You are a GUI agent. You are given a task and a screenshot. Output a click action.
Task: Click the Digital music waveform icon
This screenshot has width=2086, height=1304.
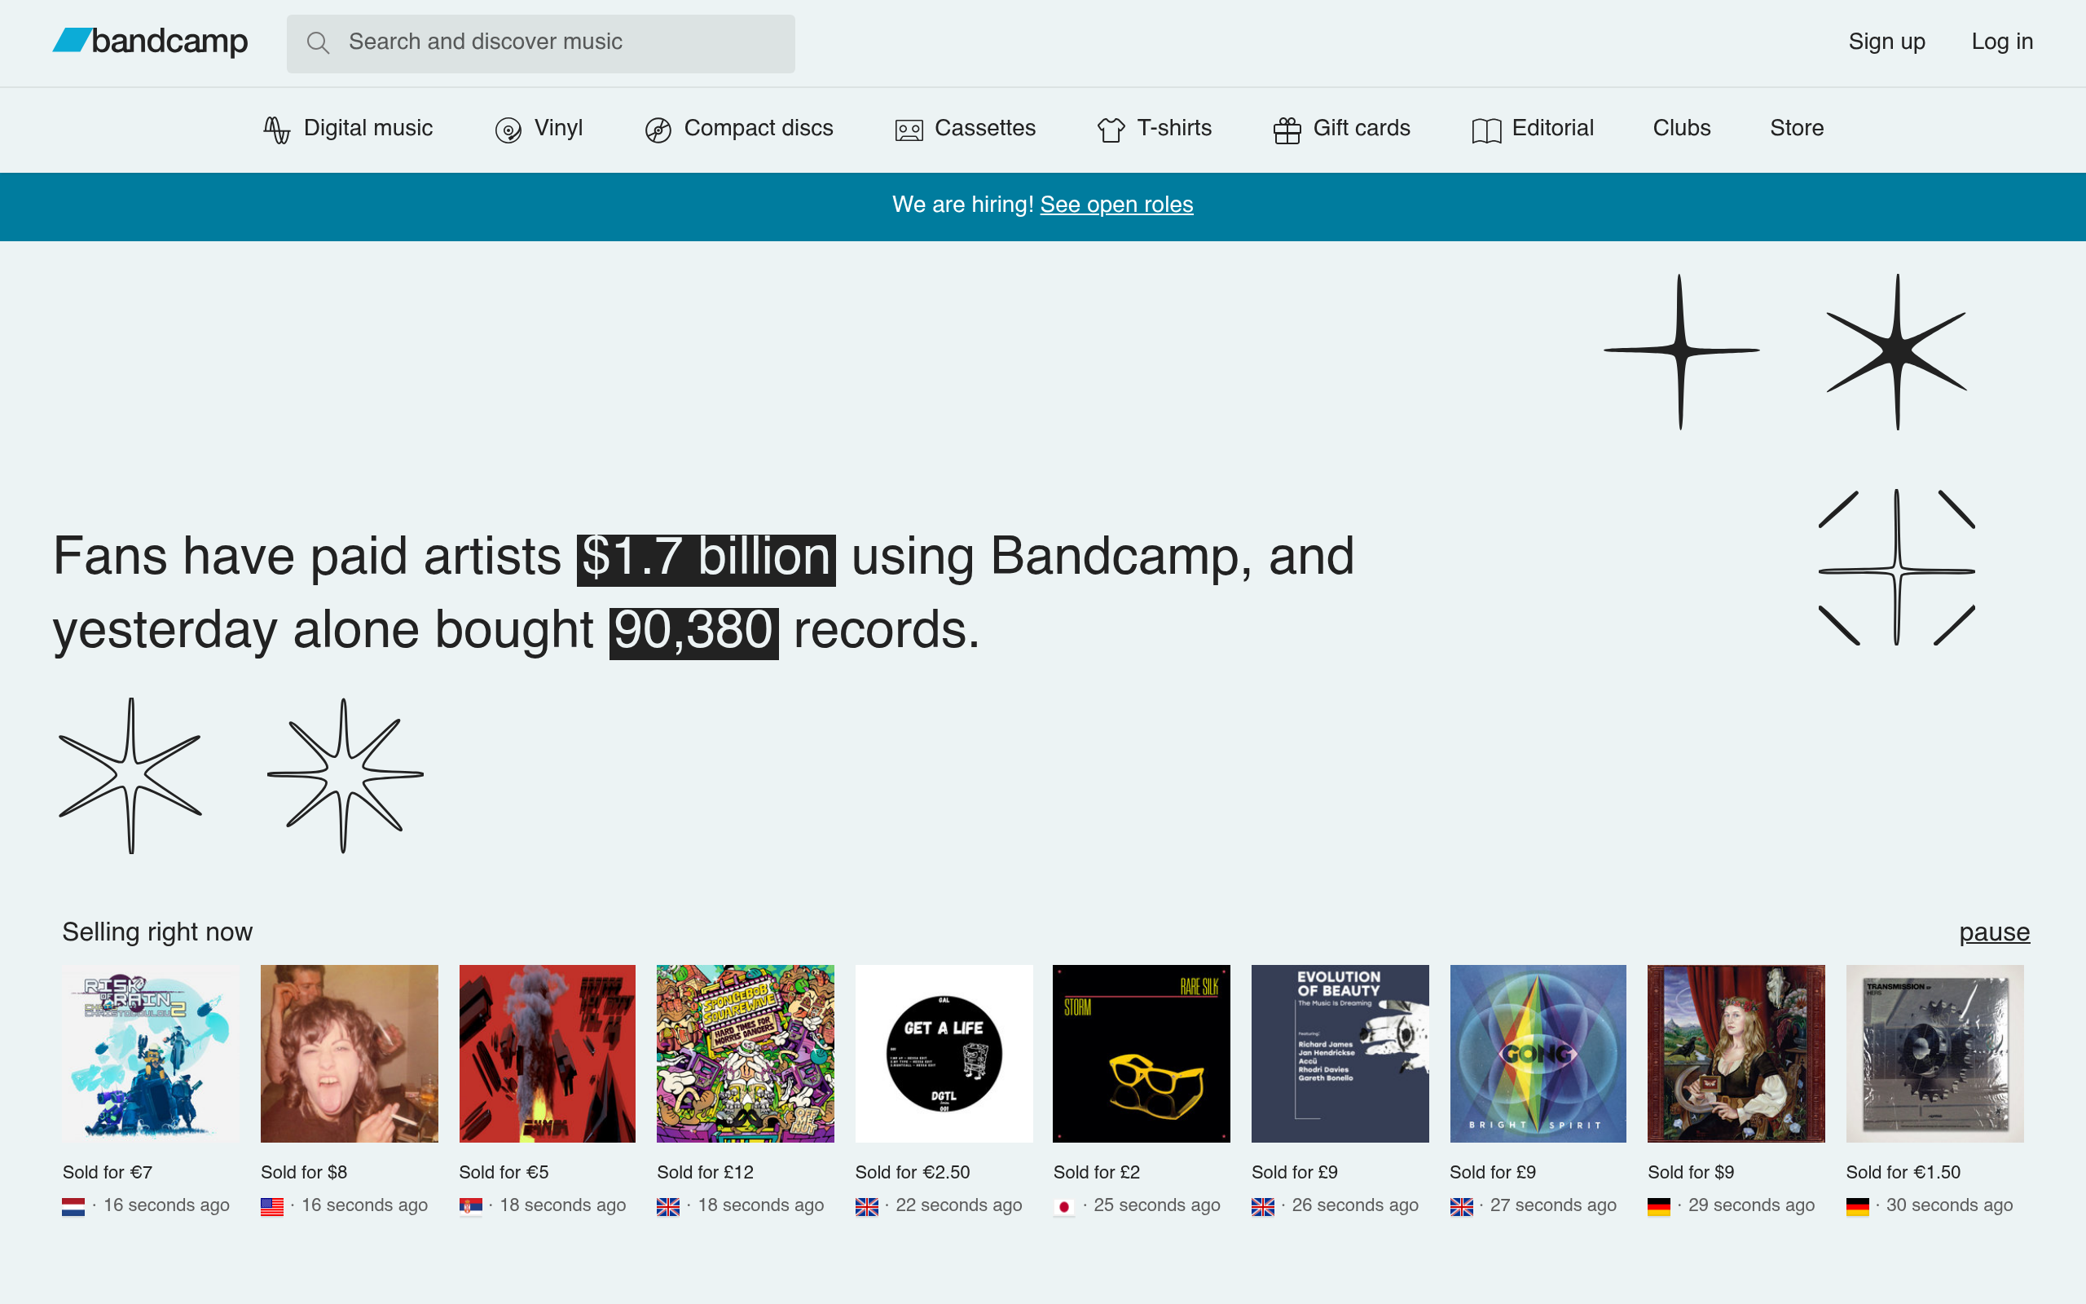(276, 130)
